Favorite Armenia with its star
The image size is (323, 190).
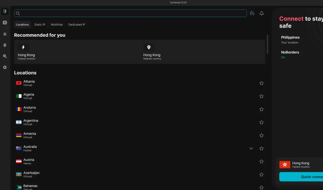261,135
